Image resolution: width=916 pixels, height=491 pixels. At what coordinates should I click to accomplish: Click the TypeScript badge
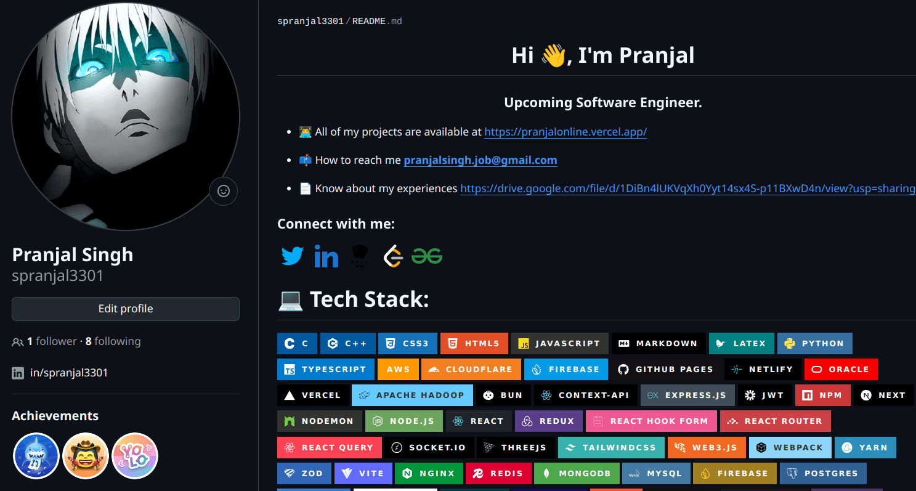326,369
